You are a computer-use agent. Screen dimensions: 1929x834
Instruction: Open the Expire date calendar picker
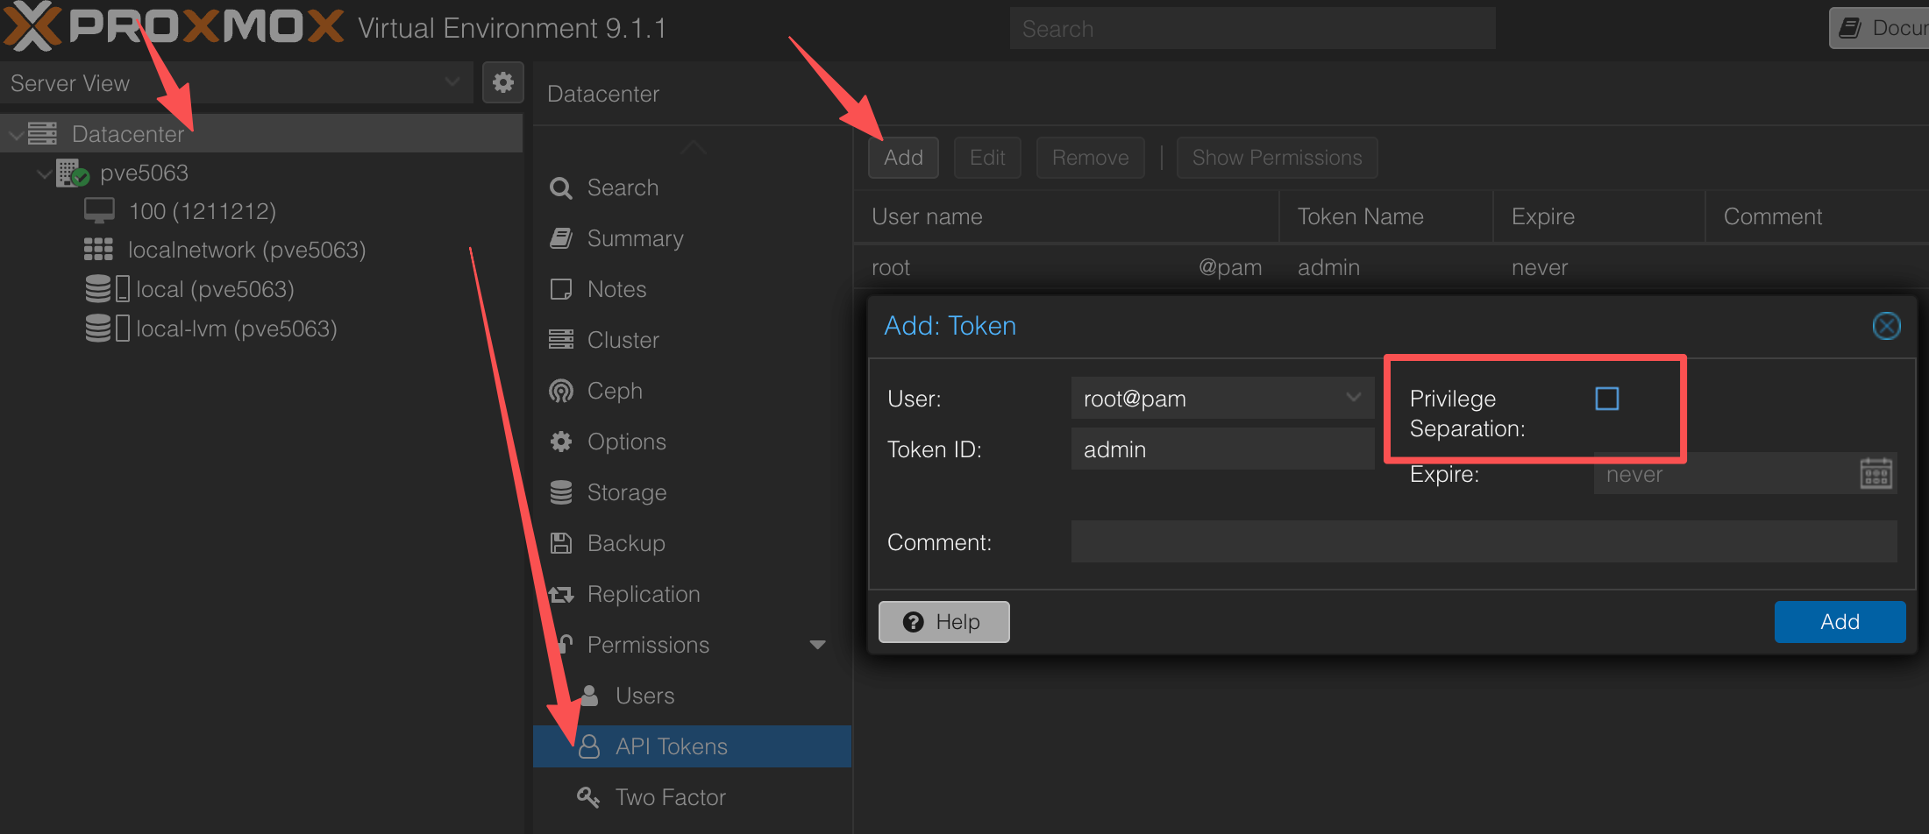1876,474
